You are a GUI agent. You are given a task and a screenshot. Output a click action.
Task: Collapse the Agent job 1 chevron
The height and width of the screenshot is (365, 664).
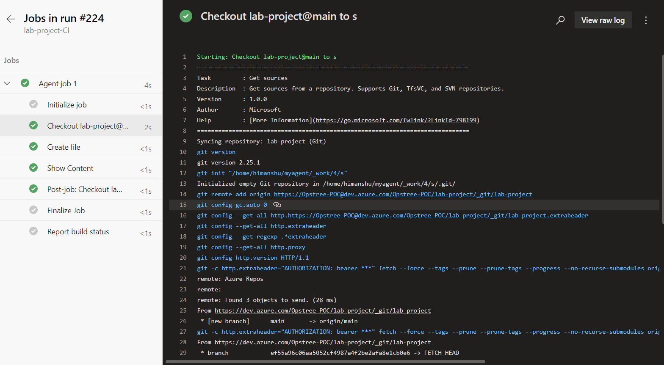7,83
